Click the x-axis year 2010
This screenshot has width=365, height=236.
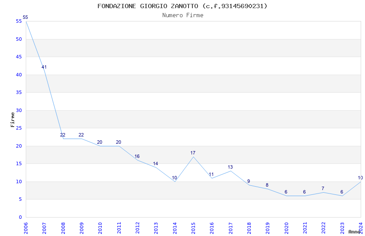[x=100, y=228]
